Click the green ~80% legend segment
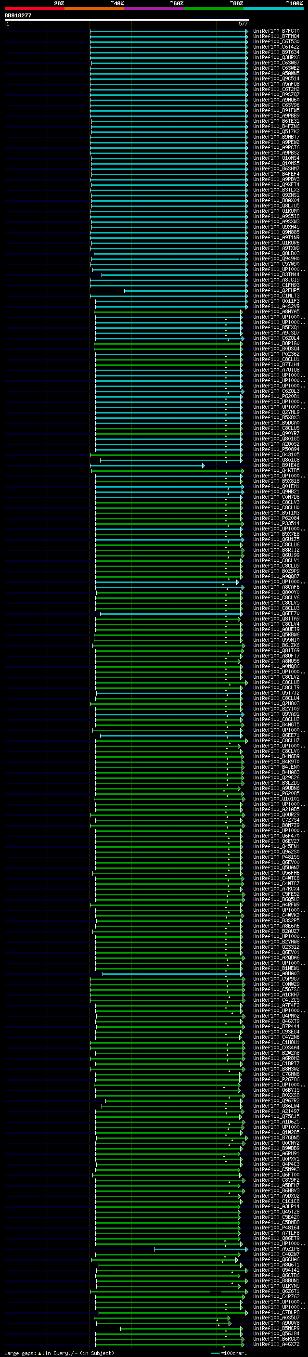Screen dimensions: 308x1357 [x=214, y=9]
